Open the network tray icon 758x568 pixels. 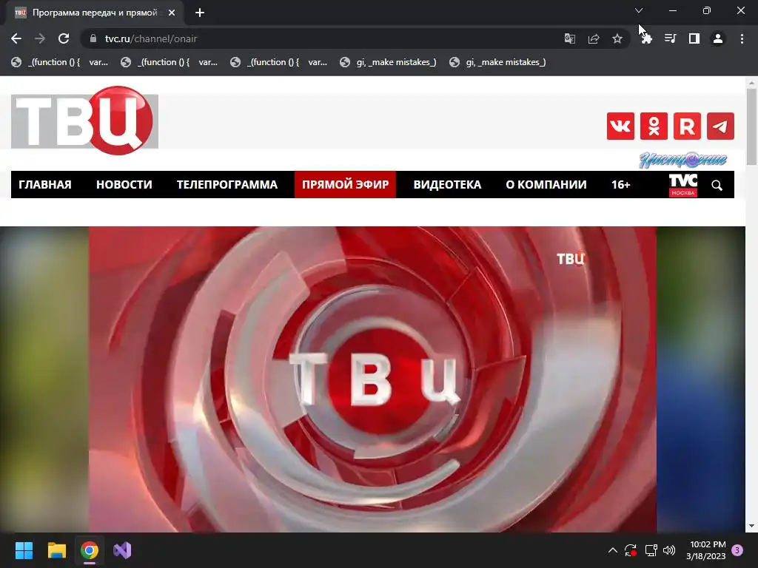point(651,550)
